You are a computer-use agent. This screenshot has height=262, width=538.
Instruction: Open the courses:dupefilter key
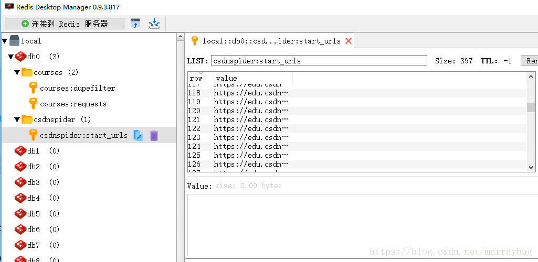(x=78, y=89)
